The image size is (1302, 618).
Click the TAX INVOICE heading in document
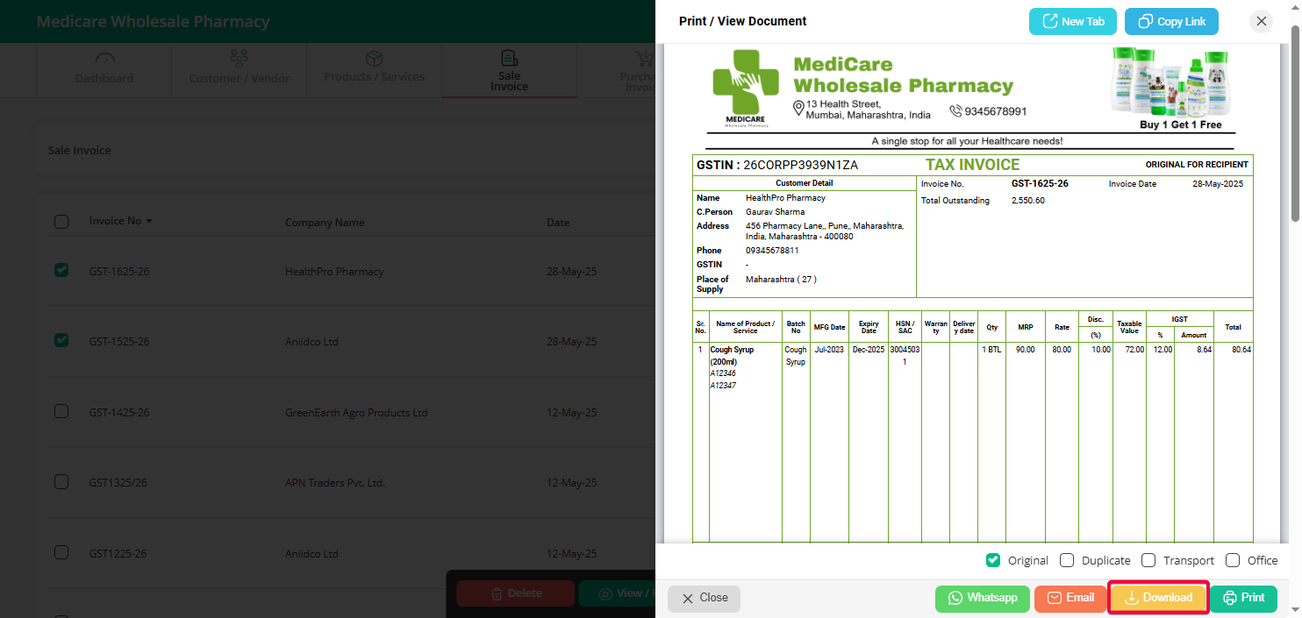pos(972,165)
